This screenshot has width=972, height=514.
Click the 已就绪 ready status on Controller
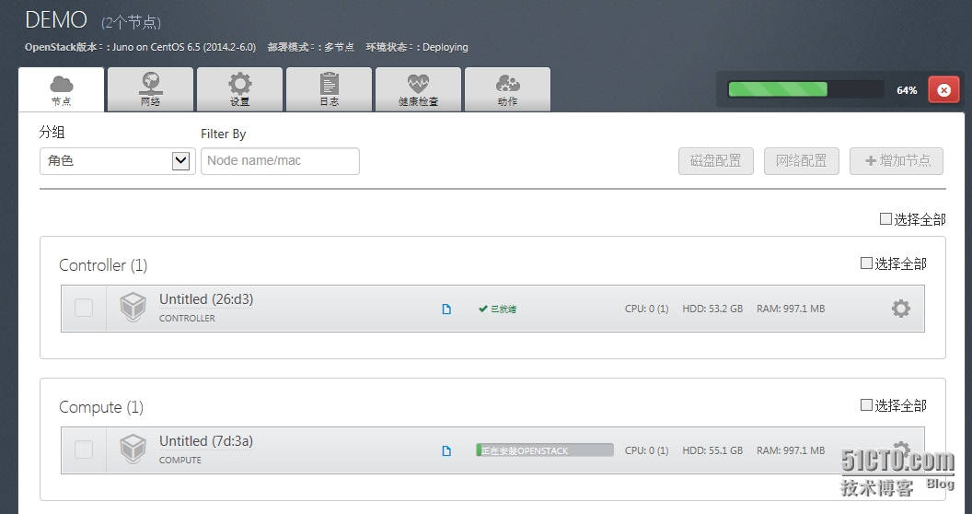click(x=498, y=309)
